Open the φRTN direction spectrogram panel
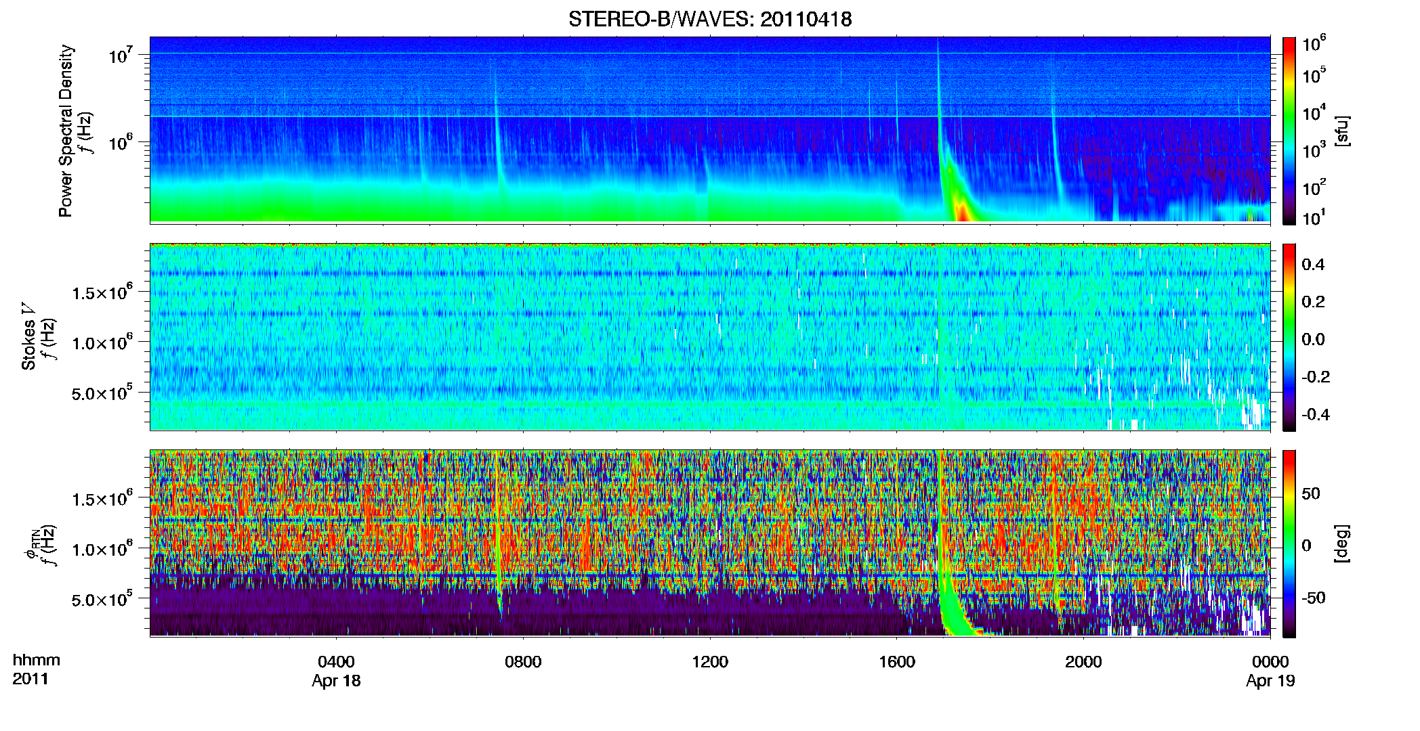1420x731 pixels. 710,543
